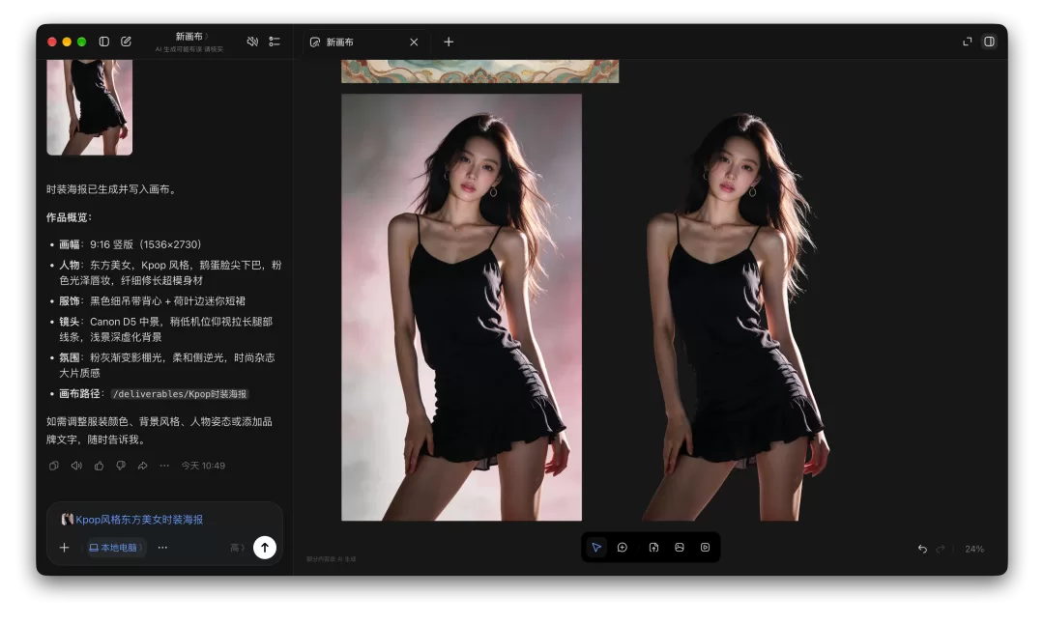
Task: Redo the canvas action
Action: tap(941, 549)
